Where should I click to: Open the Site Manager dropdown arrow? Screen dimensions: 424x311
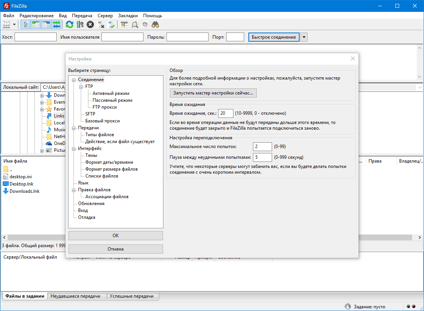15,24
